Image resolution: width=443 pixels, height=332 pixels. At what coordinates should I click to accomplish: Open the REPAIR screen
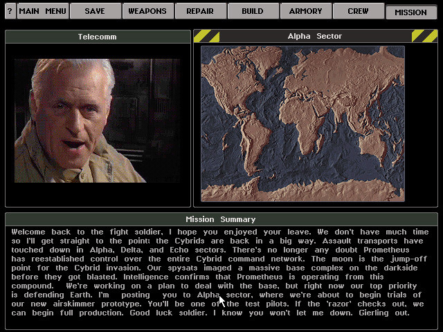point(200,11)
